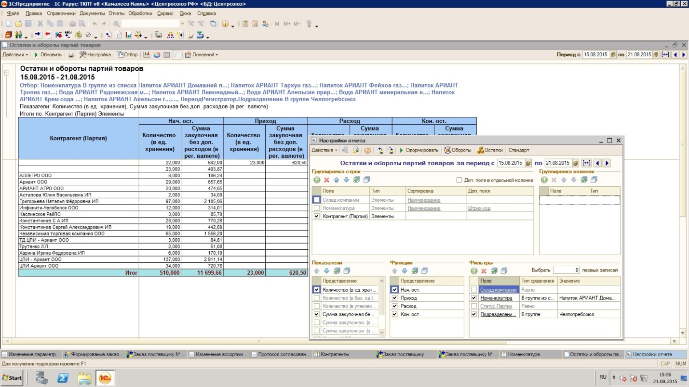Move row grouping up with the blue arrow

(x=337, y=180)
